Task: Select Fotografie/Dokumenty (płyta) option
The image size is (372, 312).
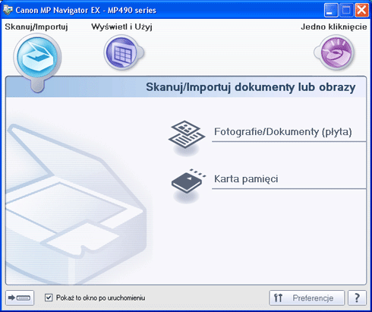Action: tap(283, 132)
